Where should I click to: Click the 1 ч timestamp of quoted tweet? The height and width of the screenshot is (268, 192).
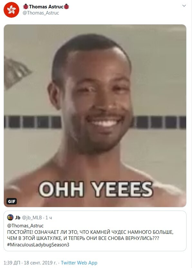pyautogui.click(x=49, y=218)
